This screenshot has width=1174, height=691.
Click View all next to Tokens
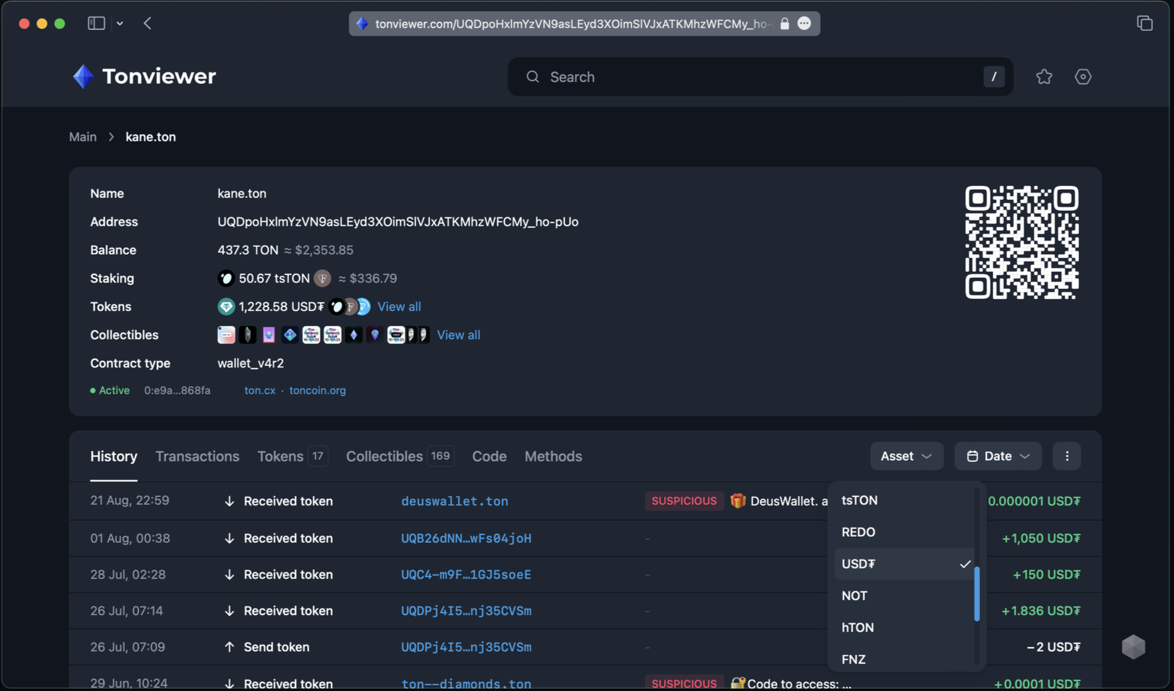tap(399, 307)
